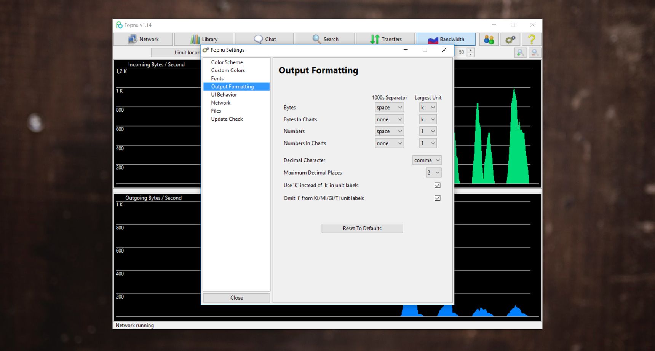Open Numbers largest unit dropdown
This screenshot has width=655, height=351.
(428, 131)
